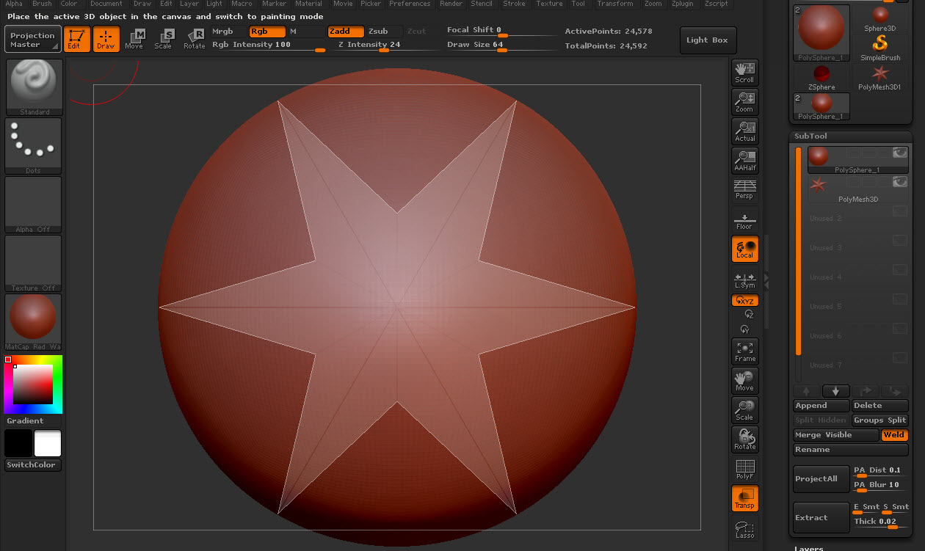Hide the PolyMesh3D subtool via its eye

coord(899,182)
